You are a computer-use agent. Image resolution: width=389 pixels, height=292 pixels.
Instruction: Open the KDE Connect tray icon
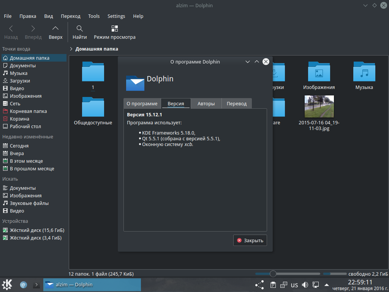click(x=260, y=285)
